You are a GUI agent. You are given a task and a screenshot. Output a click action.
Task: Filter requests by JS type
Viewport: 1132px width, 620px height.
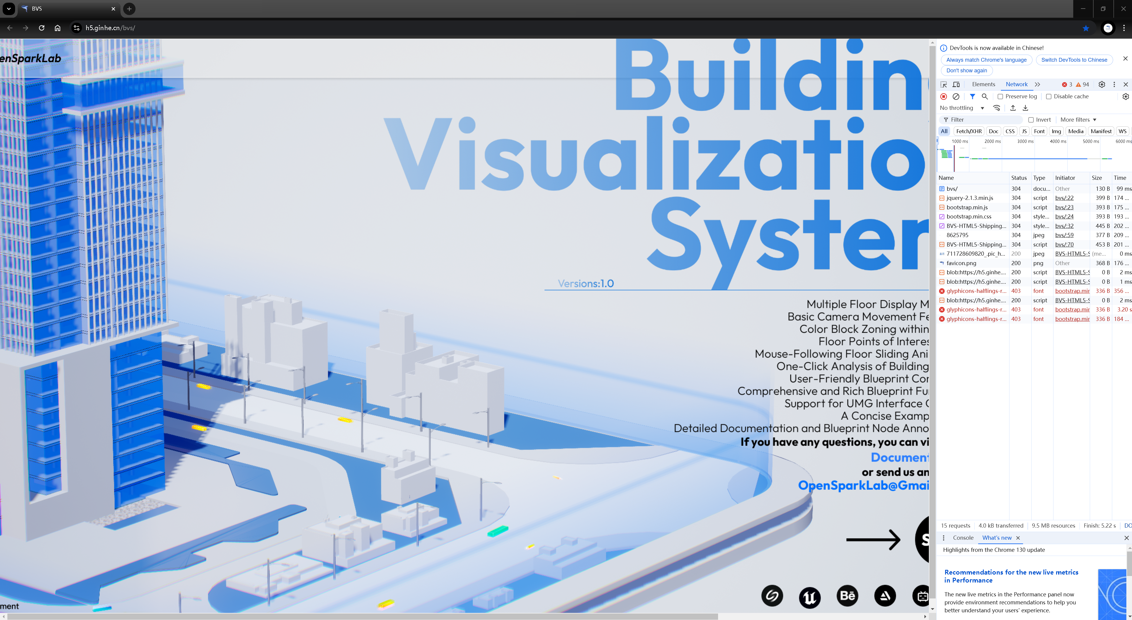[1024, 131]
